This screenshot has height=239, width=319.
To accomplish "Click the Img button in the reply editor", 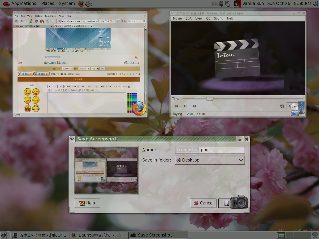I will pyautogui.click(x=103, y=87).
